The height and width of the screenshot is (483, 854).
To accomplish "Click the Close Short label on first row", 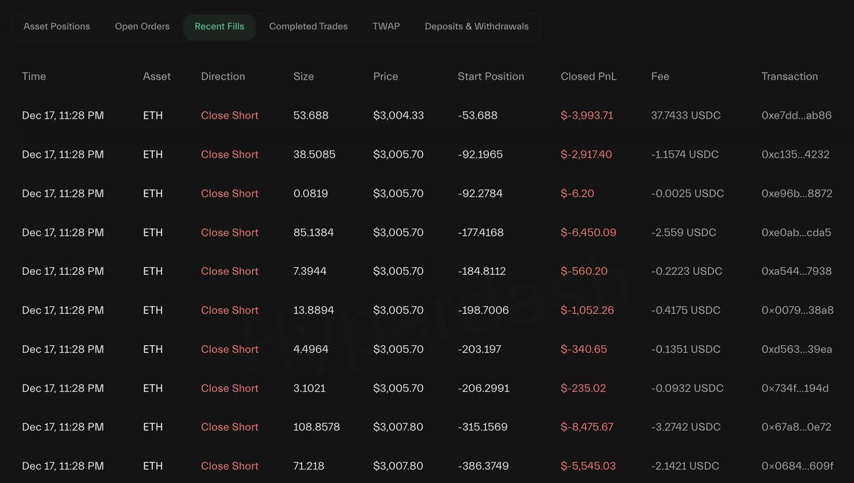I will (x=229, y=115).
